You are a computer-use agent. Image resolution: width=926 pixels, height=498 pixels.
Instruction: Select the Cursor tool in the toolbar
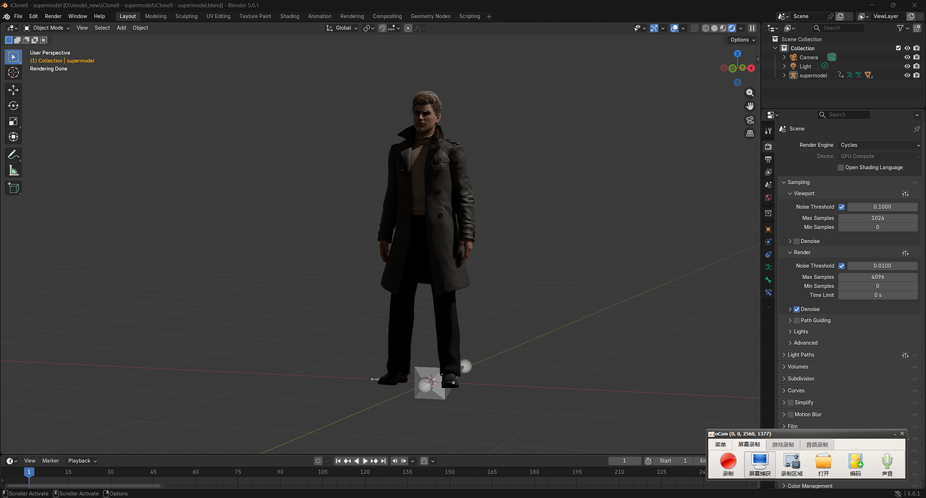click(x=14, y=73)
